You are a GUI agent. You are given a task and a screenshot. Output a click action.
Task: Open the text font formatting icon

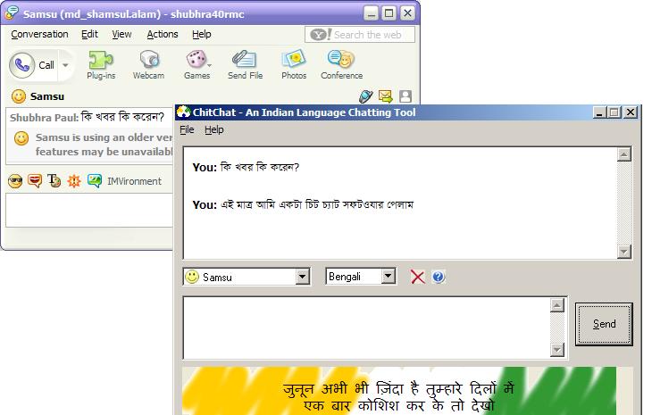click(54, 180)
